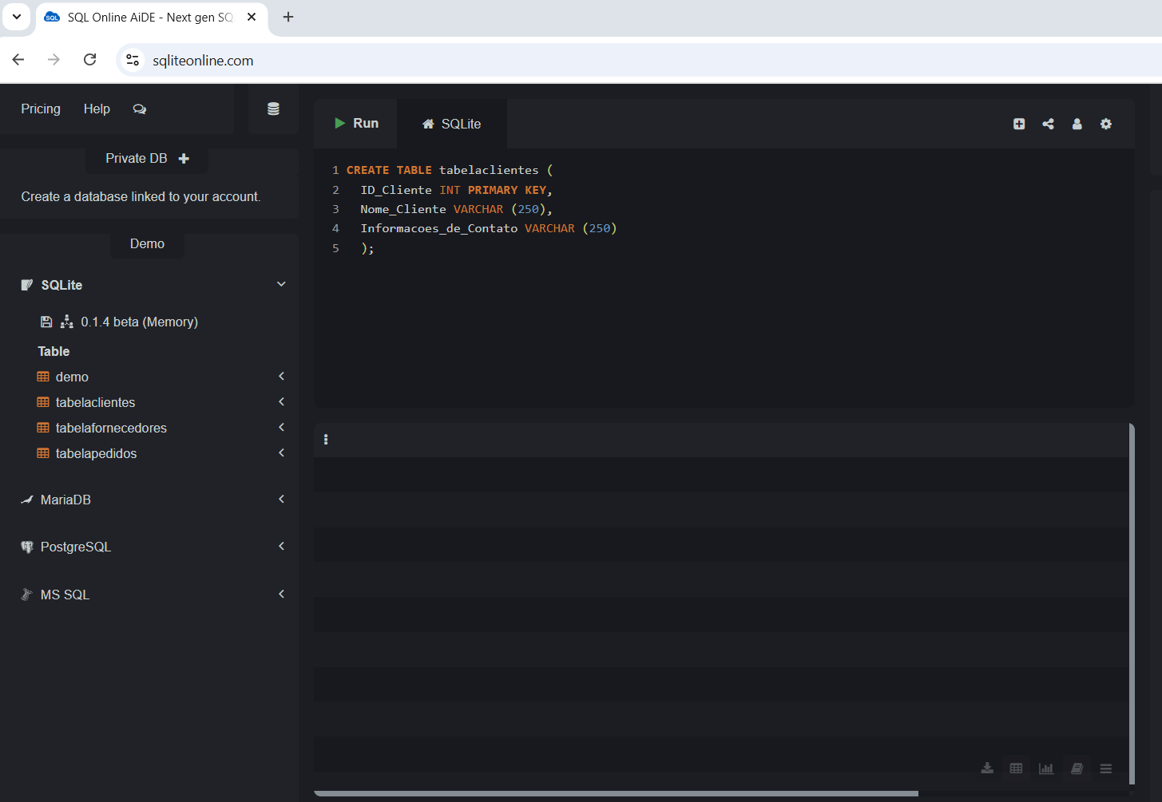Open the Pricing page
Image resolution: width=1162 pixels, height=802 pixels.
coord(41,109)
